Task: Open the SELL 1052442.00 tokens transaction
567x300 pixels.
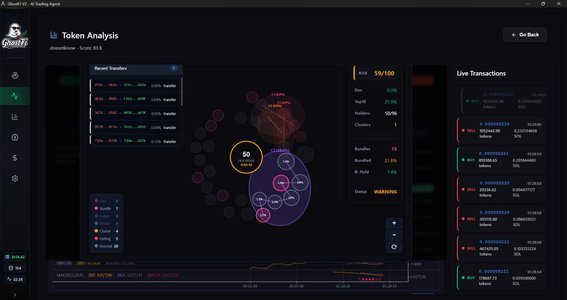Action: pos(501,130)
